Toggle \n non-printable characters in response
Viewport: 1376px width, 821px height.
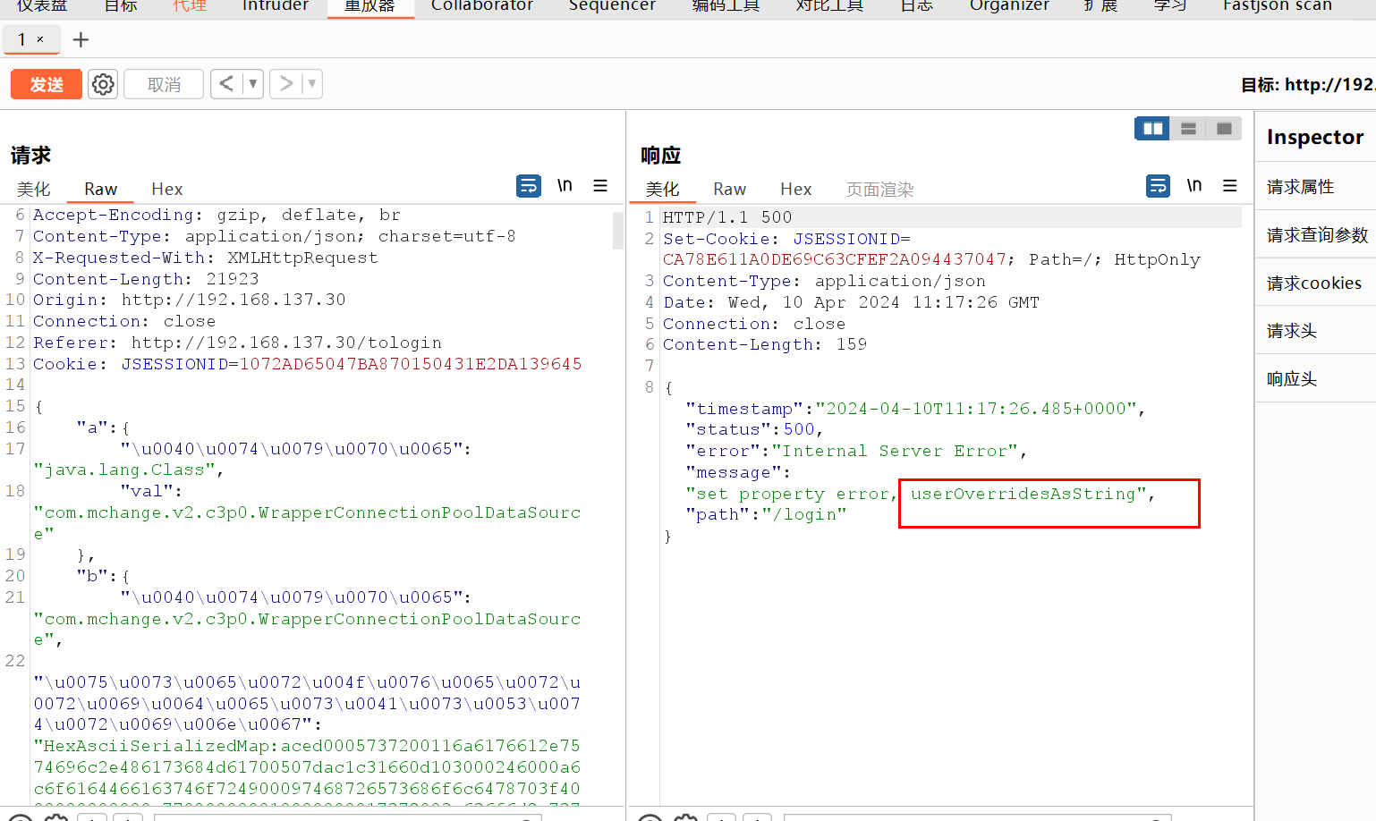(x=1194, y=186)
